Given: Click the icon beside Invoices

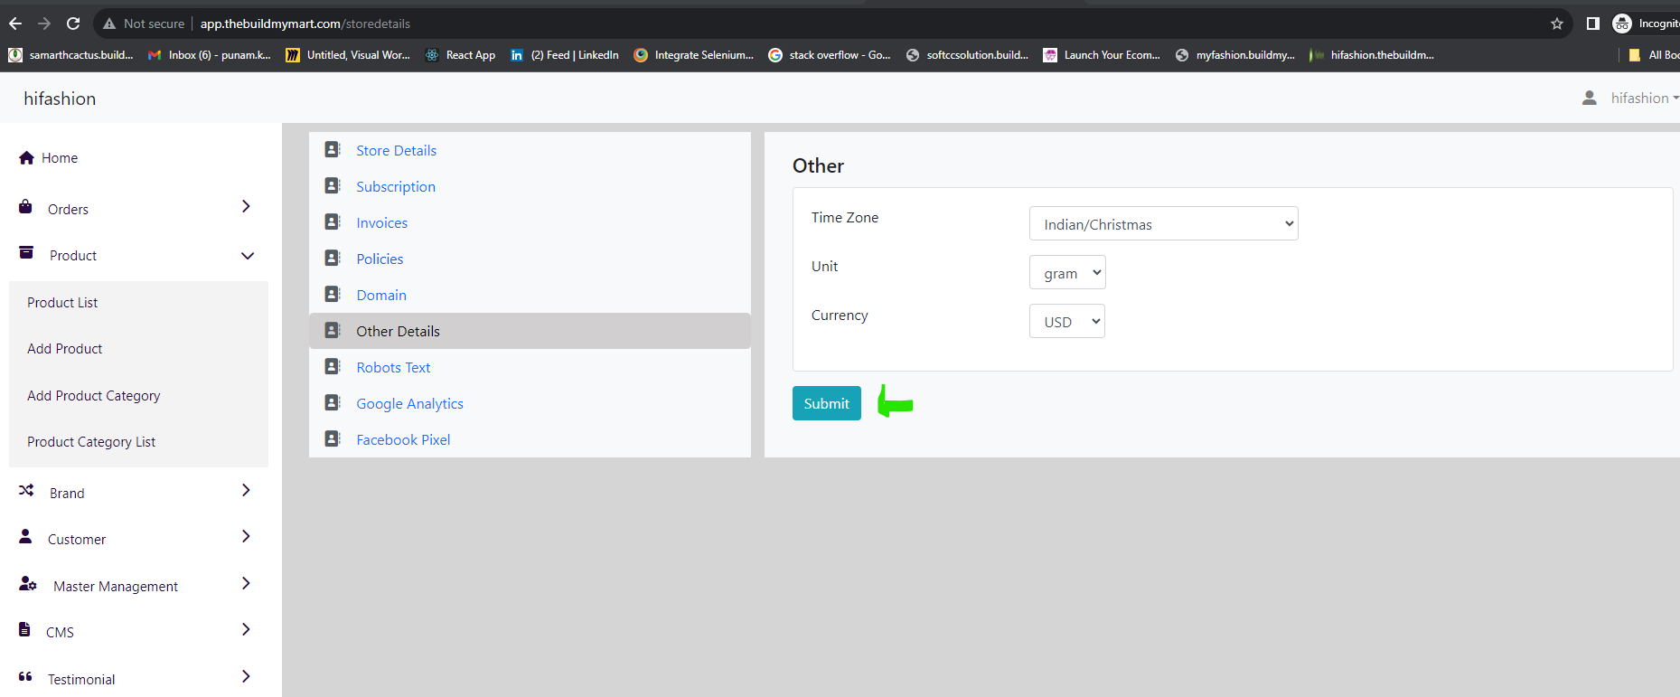Looking at the screenshot, I should tap(333, 221).
